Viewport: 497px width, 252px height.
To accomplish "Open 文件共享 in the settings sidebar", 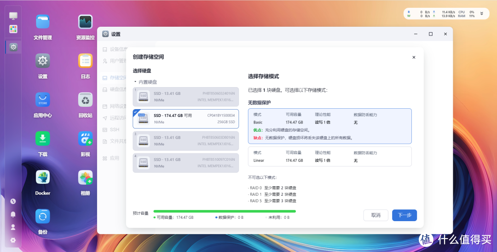I will pyautogui.click(x=115, y=141).
